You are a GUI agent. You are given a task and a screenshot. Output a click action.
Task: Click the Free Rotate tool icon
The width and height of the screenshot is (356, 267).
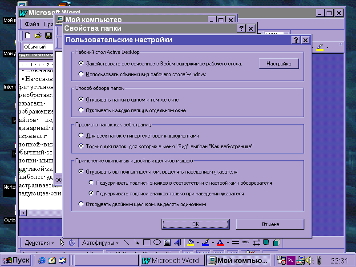click(72, 243)
